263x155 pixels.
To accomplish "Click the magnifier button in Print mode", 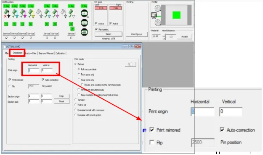I will click(130, 65).
